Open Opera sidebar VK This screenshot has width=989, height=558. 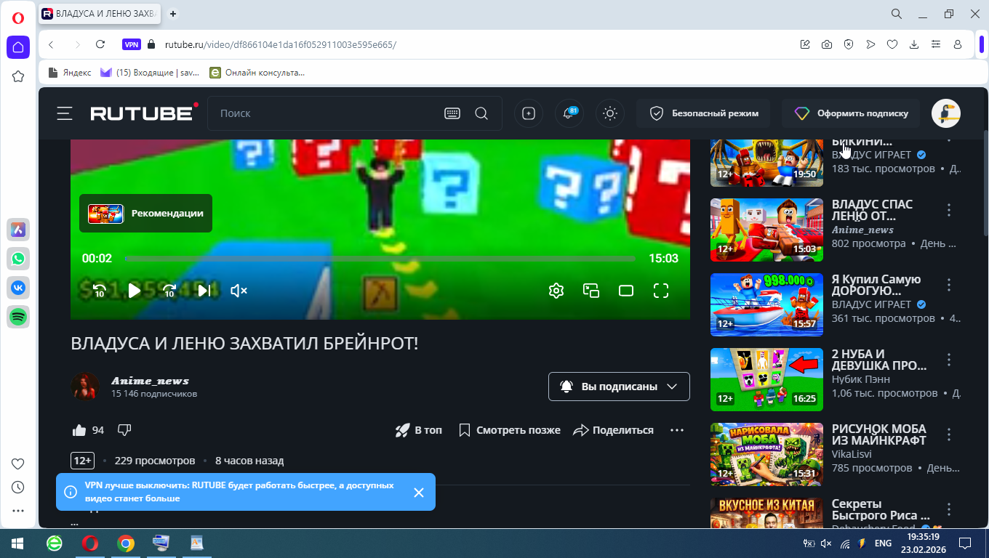coord(18,287)
